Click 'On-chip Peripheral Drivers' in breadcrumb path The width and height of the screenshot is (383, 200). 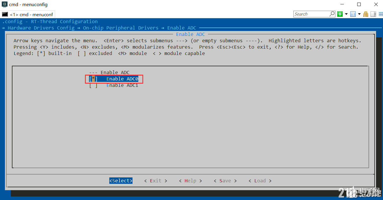[121, 28]
